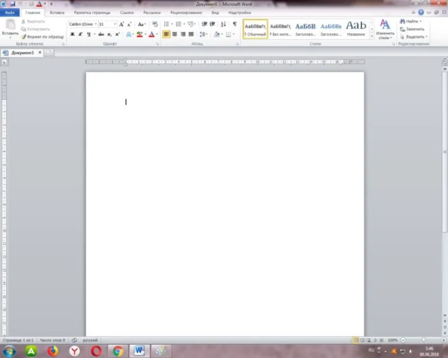
Task: Open Text Effects icon
Action: point(129,34)
